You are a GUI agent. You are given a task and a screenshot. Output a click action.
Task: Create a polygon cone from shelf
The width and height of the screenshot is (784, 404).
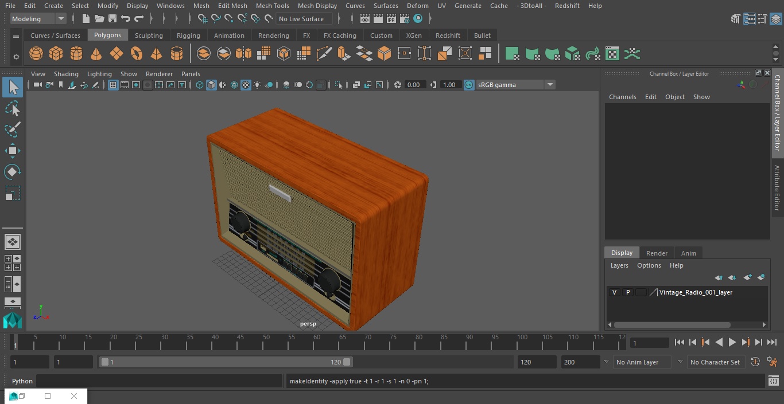(x=96, y=54)
